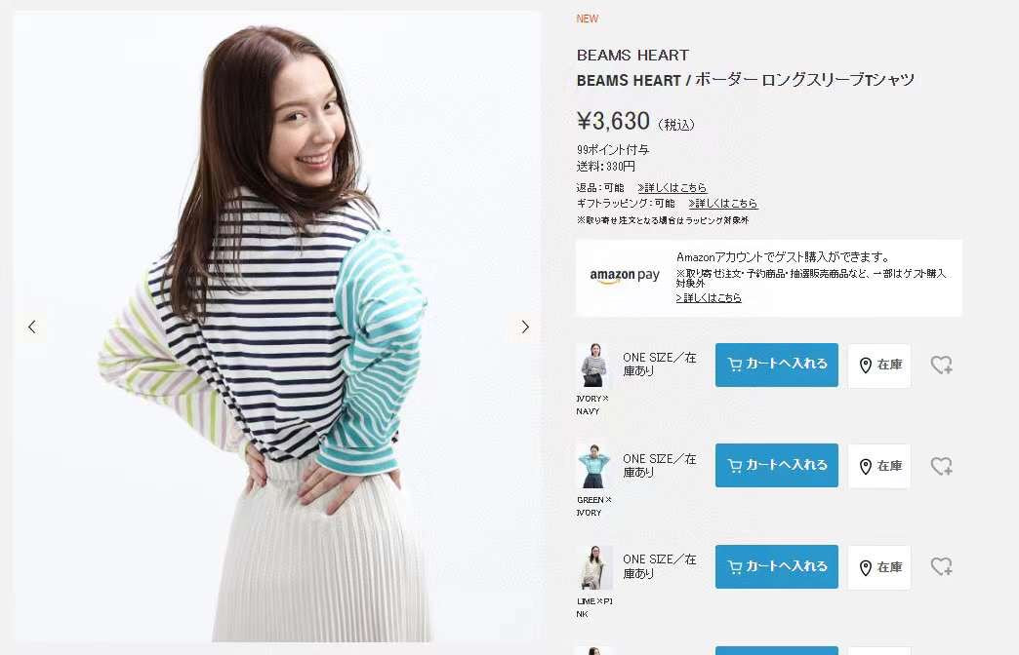Add IVORY×NAVY item to favorites

tap(941, 365)
